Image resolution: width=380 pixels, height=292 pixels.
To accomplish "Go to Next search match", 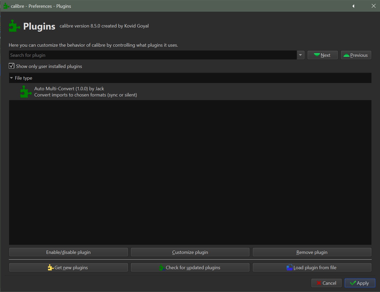I will click(x=322, y=55).
